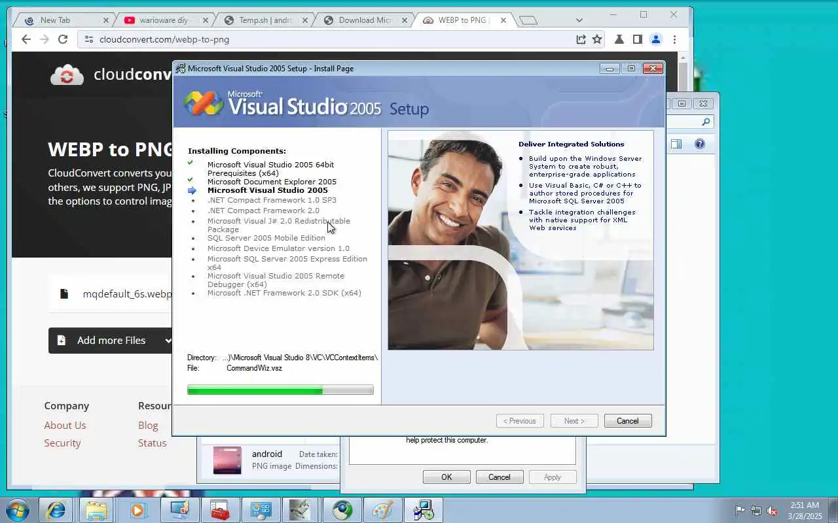Click the network tray icon
This screenshot has width=838, height=523.
[756, 511]
